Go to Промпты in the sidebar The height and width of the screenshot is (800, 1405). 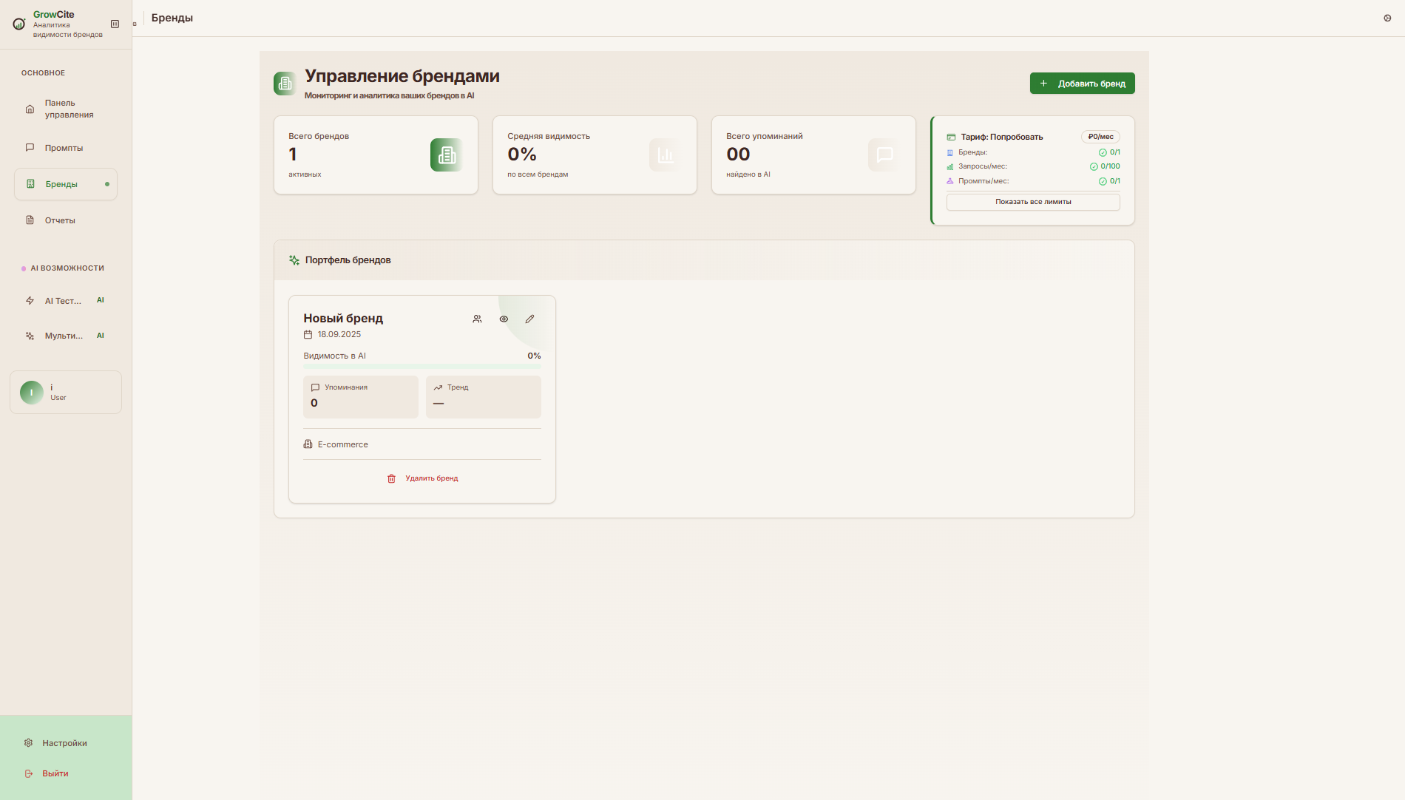click(64, 148)
